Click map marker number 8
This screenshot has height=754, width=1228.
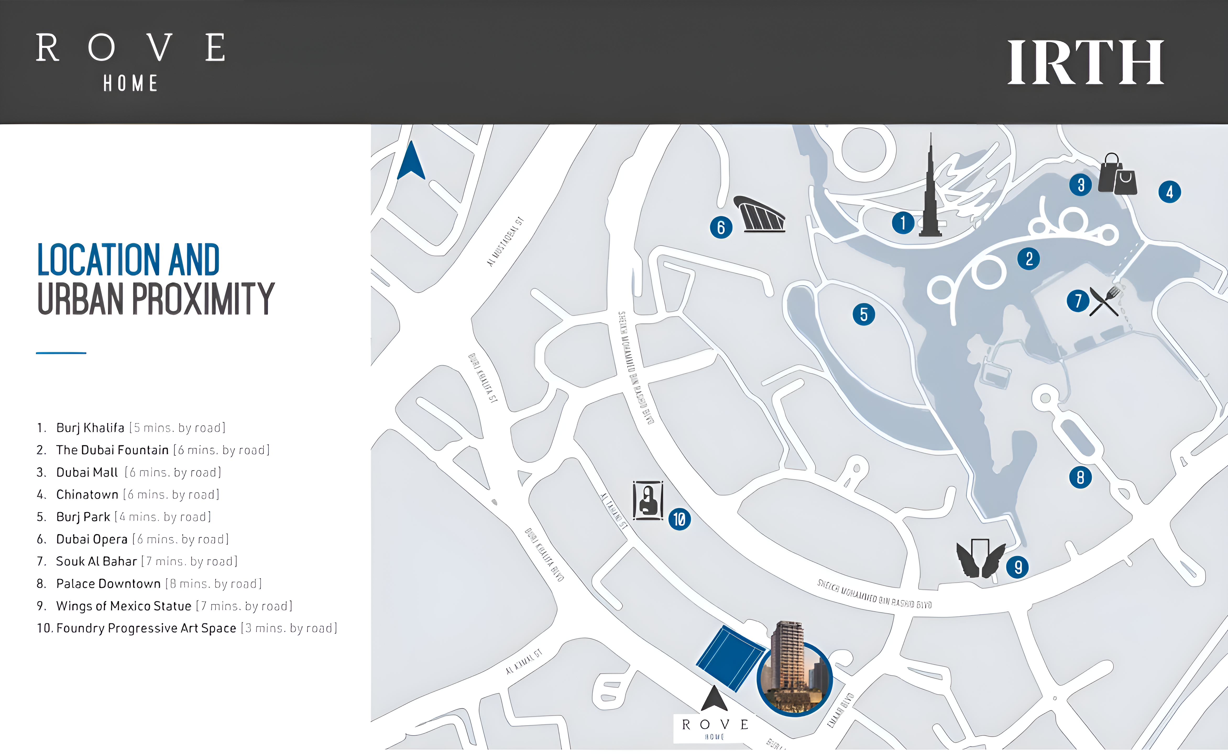tap(1080, 477)
